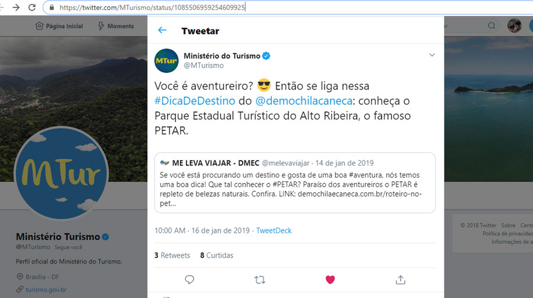Reply using the speech bubble icon
The width and height of the screenshot is (533, 298).
click(x=190, y=280)
